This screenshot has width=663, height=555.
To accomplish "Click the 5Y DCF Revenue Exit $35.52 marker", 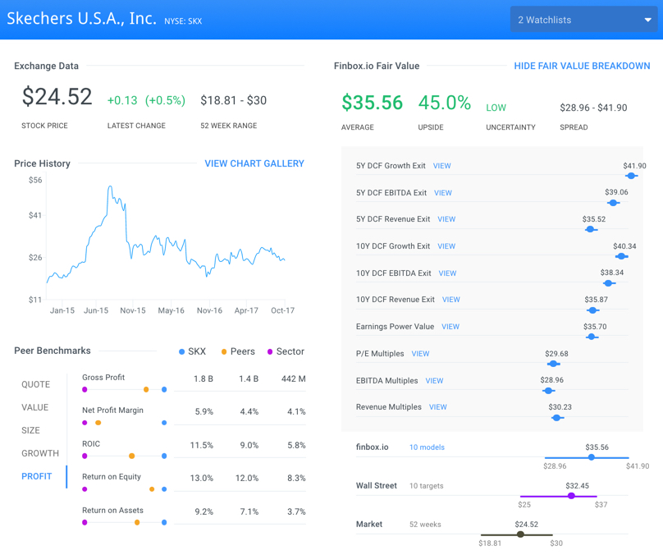I will [x=591, y=229].
